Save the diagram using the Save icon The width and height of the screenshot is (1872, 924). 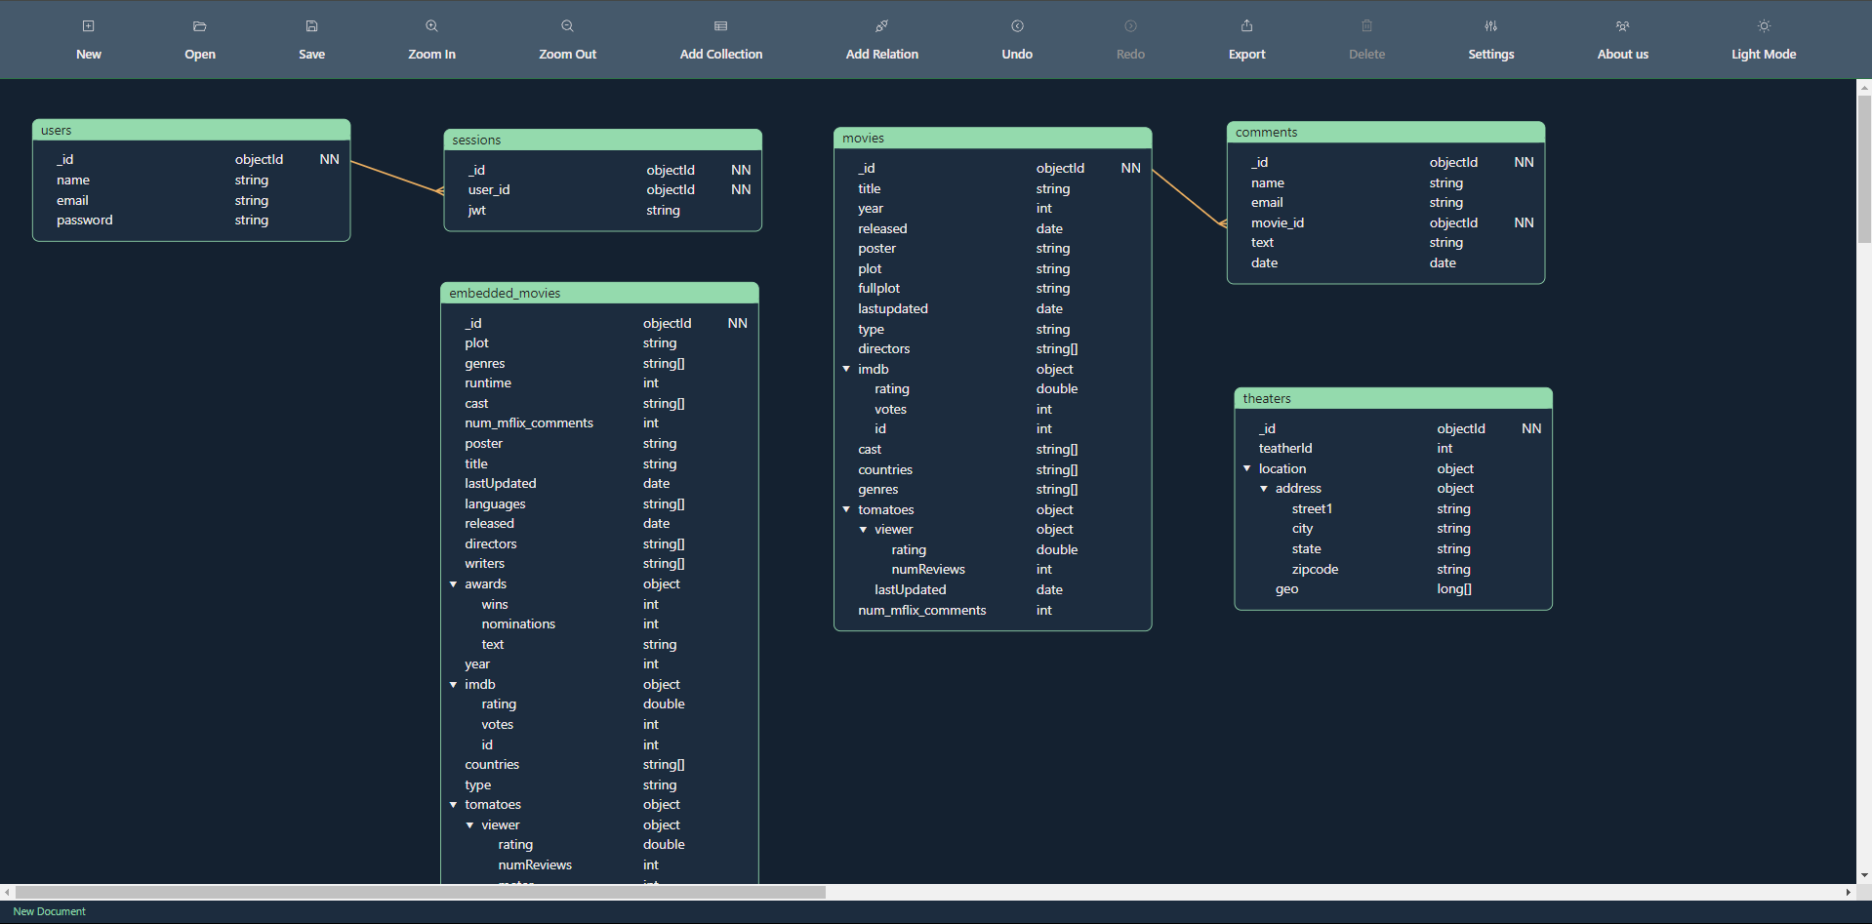pyautogui.click(x=311, y=26)
